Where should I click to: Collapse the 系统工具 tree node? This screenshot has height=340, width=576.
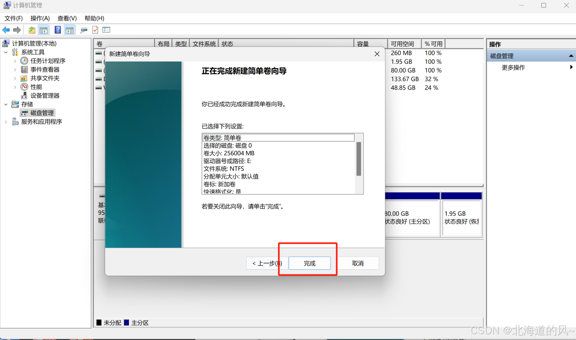6,52
